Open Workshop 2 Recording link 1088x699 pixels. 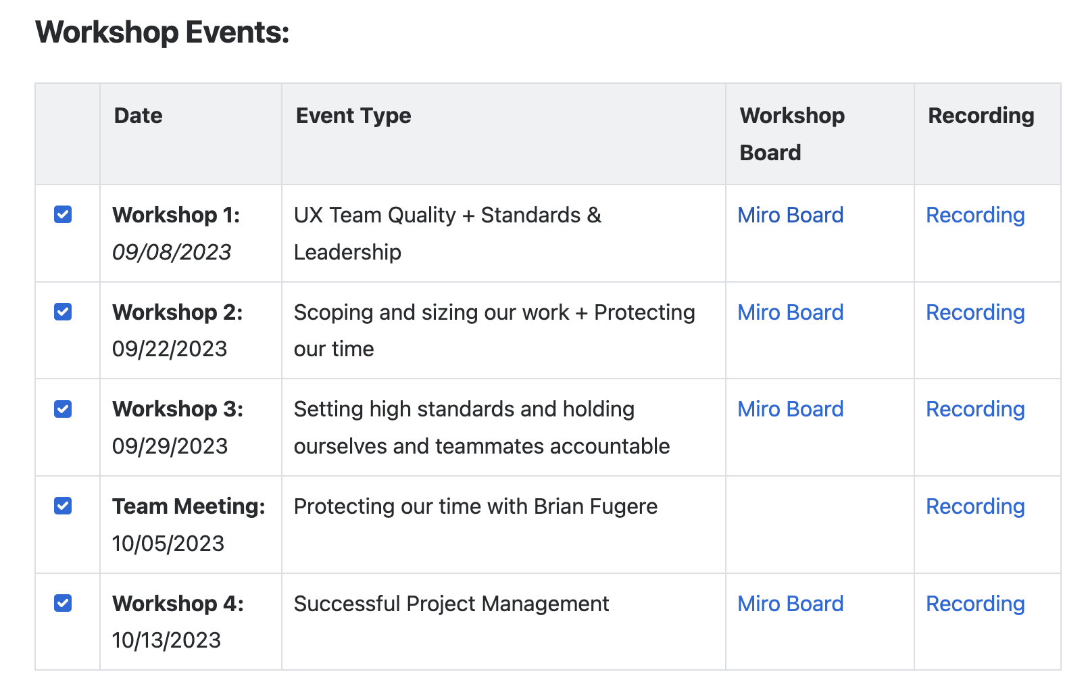[974, 312]
